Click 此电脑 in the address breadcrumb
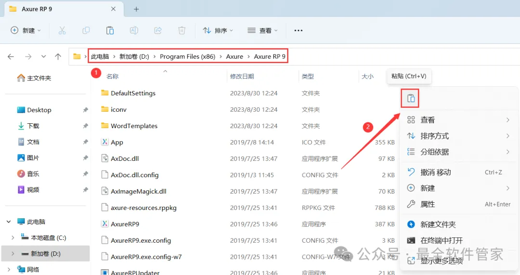This screenshot has height=275, width=520. point(100,57)
